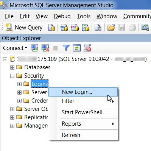Expand the Credentials folder node
151x151 pixels.
point(19,101)
